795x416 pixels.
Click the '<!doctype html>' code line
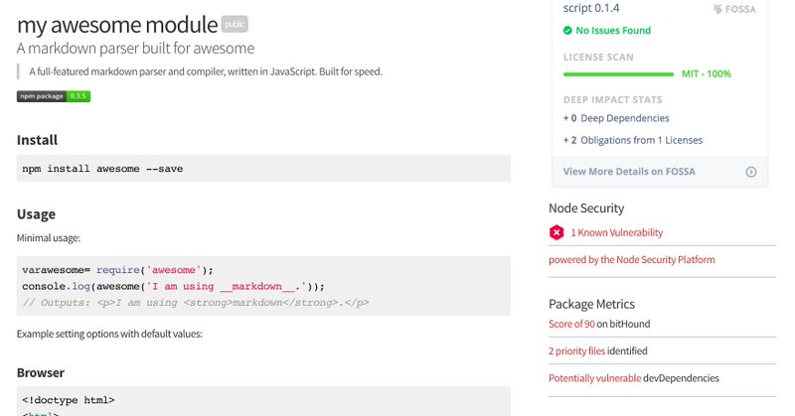(x=69, y=400)
